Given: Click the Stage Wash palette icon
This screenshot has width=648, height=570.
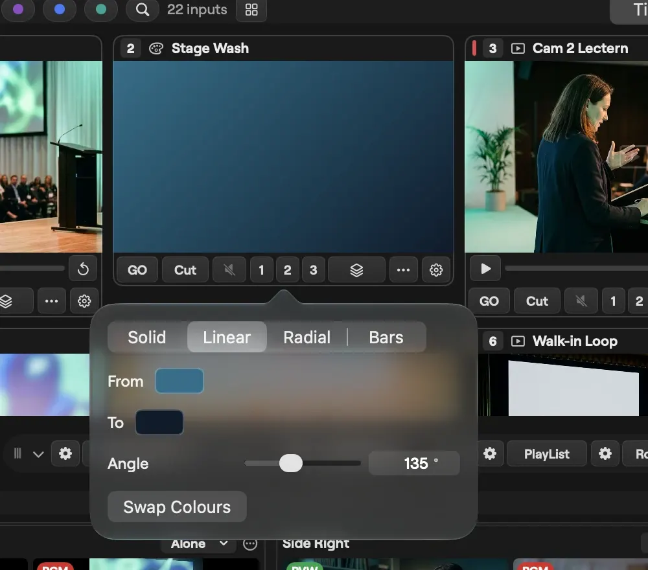Looking at the screenshot, I should pyautogui.click(x=156, y=49).
